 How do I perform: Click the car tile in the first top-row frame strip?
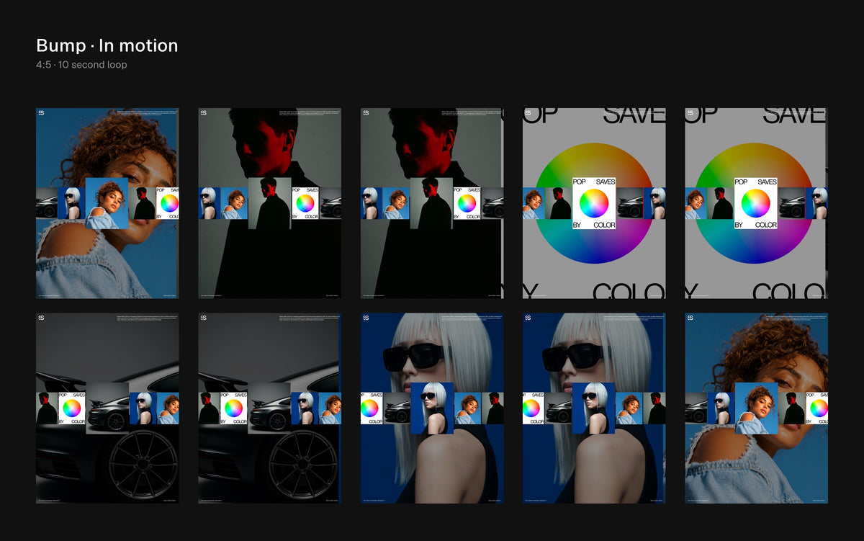point(47,203)
